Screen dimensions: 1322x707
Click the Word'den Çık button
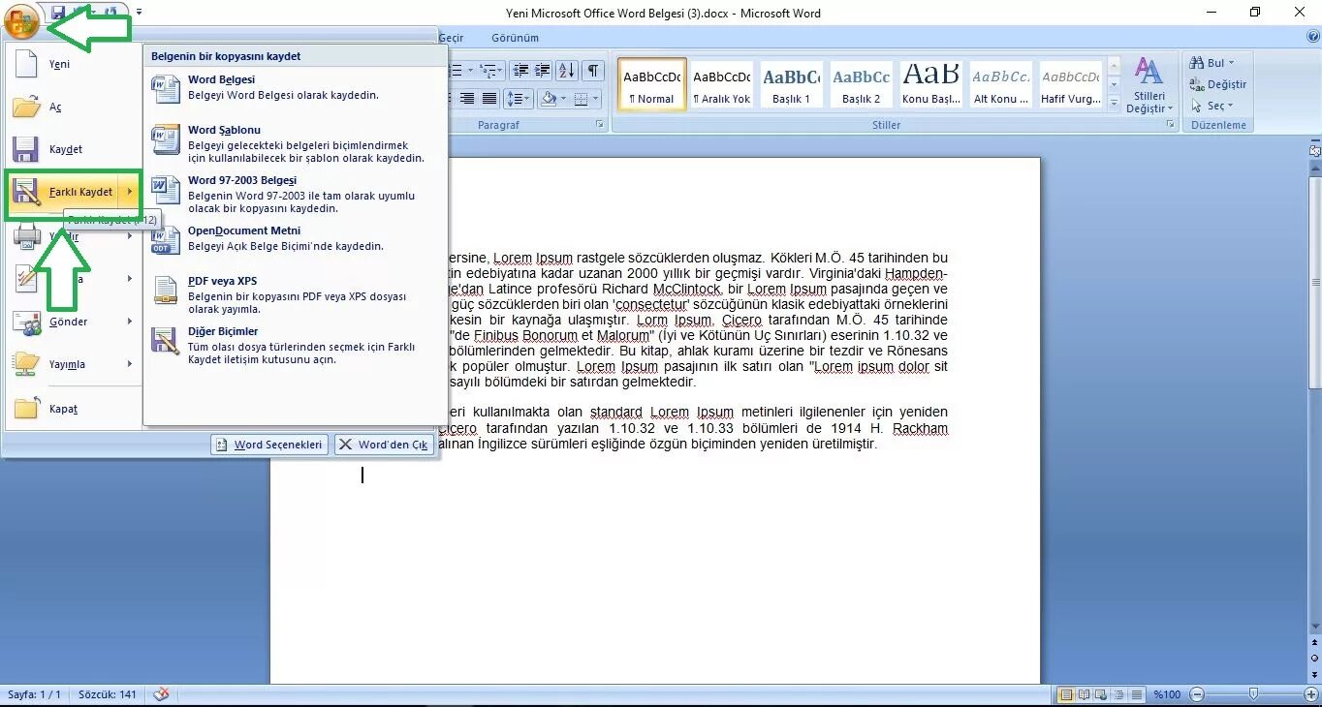384,445
